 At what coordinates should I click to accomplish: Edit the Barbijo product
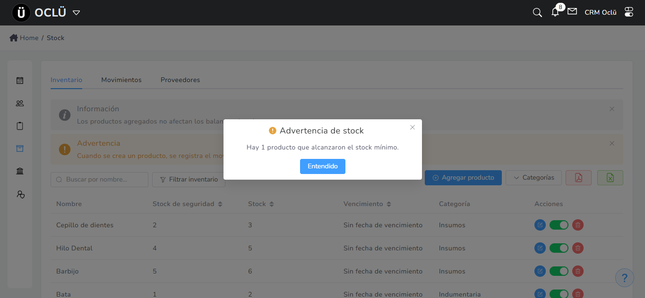coord(540,271)
